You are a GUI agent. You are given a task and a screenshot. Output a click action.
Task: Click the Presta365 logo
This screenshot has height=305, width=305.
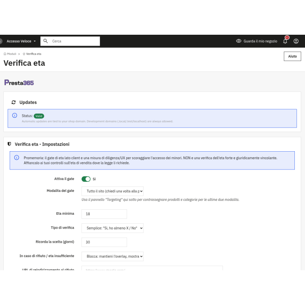pyautogui.click(x=19, y=83)
